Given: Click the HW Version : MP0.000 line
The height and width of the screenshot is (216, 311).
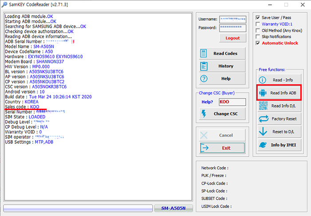Looking at the screenshot, I should [x=27, y=67].
